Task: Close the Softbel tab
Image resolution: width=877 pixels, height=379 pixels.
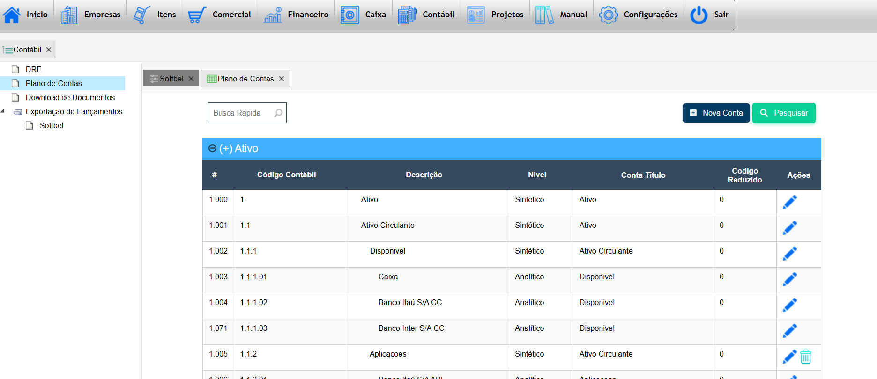Action: pos(191,79)
